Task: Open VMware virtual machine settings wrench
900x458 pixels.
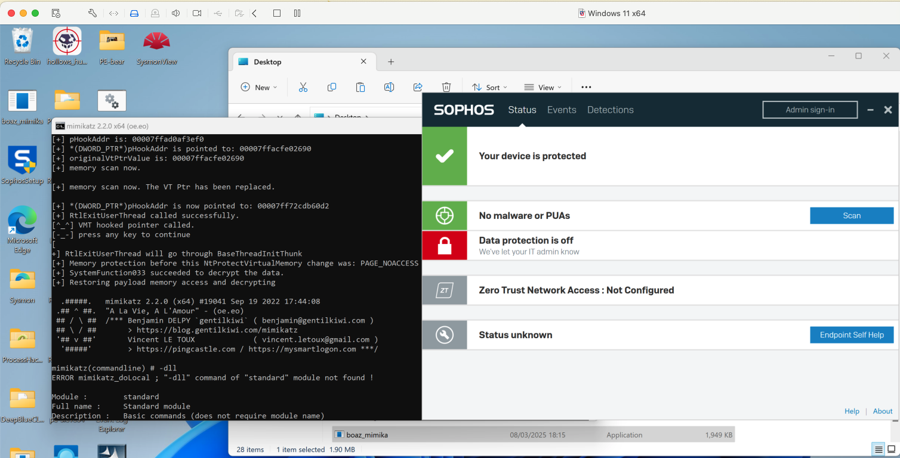Action: point(93,13)
